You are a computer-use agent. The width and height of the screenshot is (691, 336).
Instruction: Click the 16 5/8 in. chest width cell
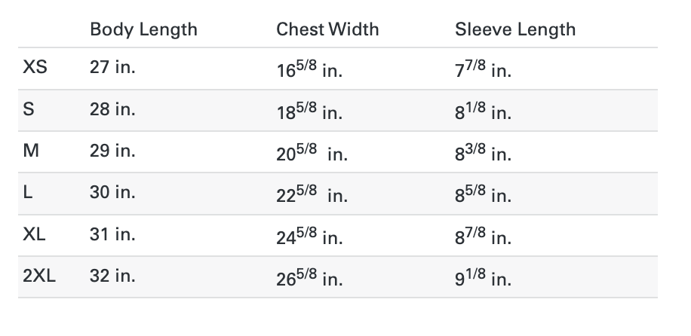point(309,69)
